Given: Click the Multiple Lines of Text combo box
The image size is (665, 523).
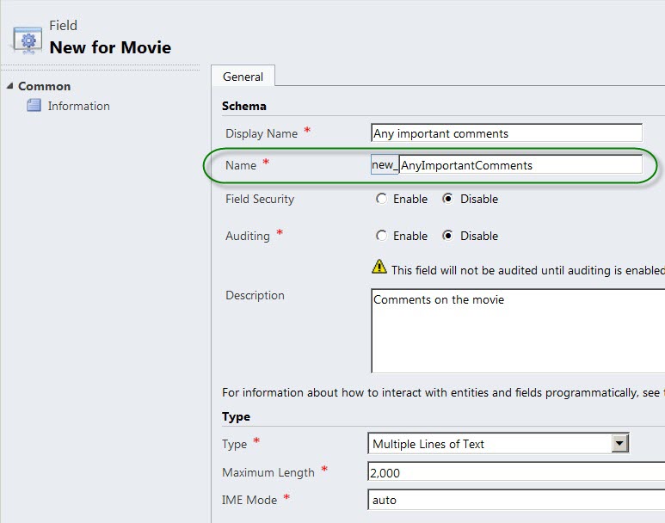Looking at the screenshot, I should [x=498, y=444].
